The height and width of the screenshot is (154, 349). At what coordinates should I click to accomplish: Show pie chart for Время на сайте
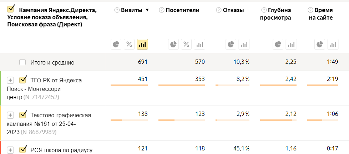pos(320,44)
